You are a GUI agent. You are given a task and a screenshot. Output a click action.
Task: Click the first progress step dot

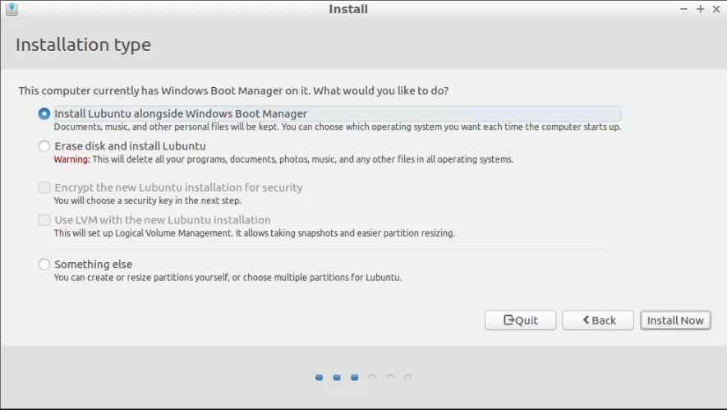[319, 377]
